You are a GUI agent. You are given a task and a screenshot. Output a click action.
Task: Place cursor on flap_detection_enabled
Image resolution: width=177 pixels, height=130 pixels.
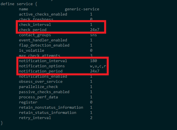pyautogui.click(x=44, y=45)
